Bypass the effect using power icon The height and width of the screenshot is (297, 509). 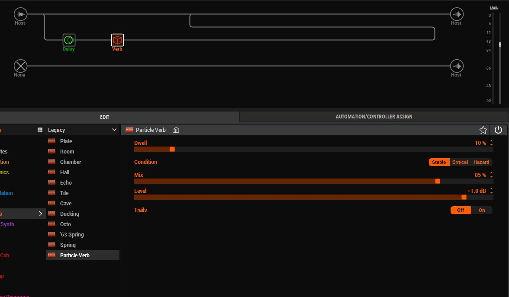[498, 130]
